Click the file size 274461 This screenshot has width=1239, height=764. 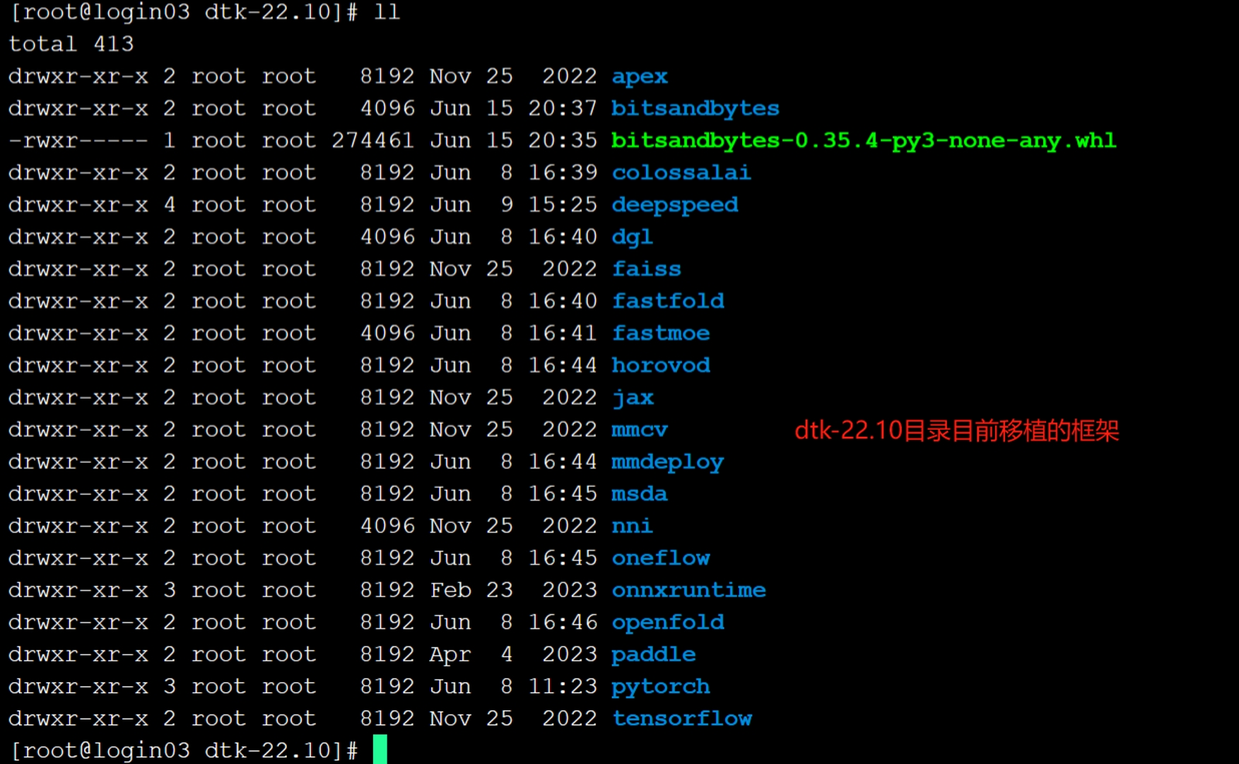coord(372,141)
